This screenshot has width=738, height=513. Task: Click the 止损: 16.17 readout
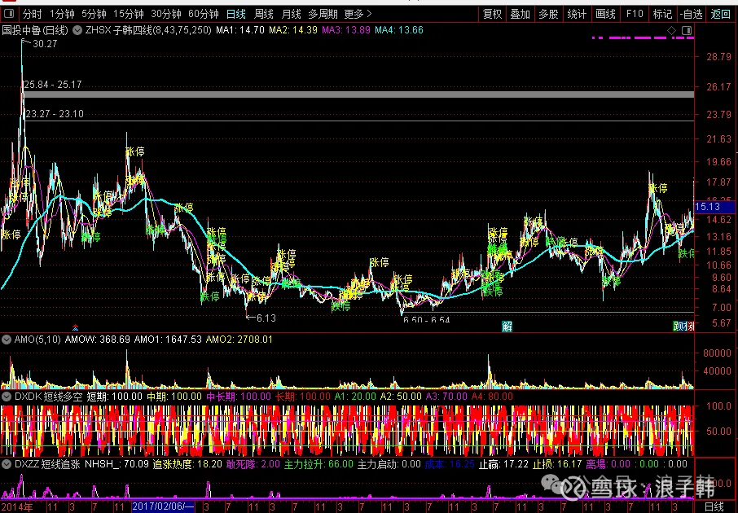[557, 464]
